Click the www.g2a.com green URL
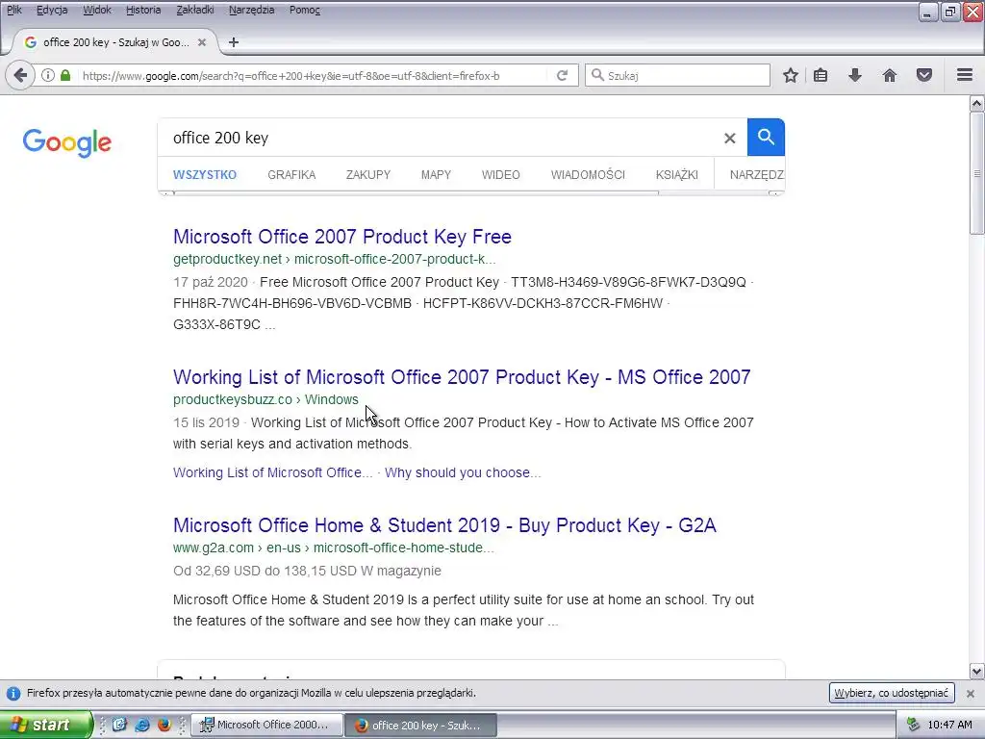The image size is (985, 739). (x=334, y=548)
